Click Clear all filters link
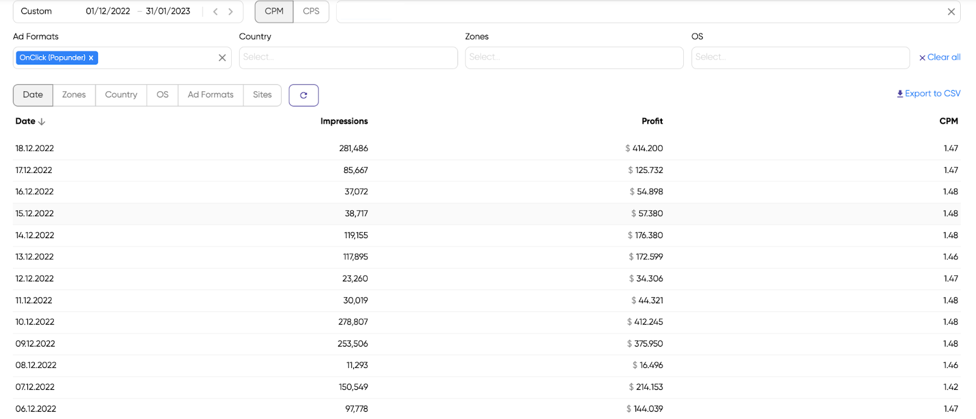Image resolution: width=976 pixels, height=419 pixels. [x=939, y=57]
